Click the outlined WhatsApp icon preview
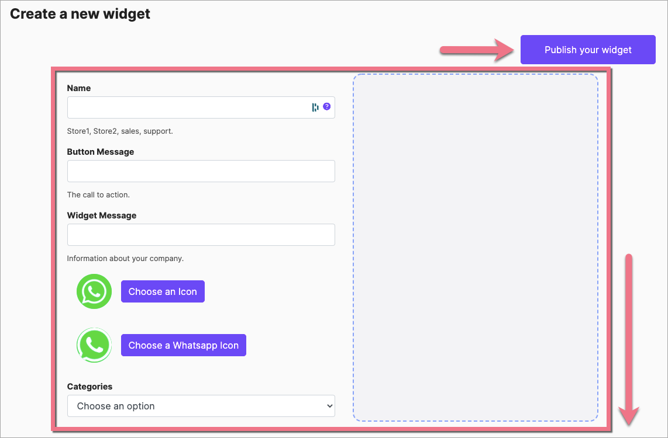The image size is (668, 438). [94, 345]
